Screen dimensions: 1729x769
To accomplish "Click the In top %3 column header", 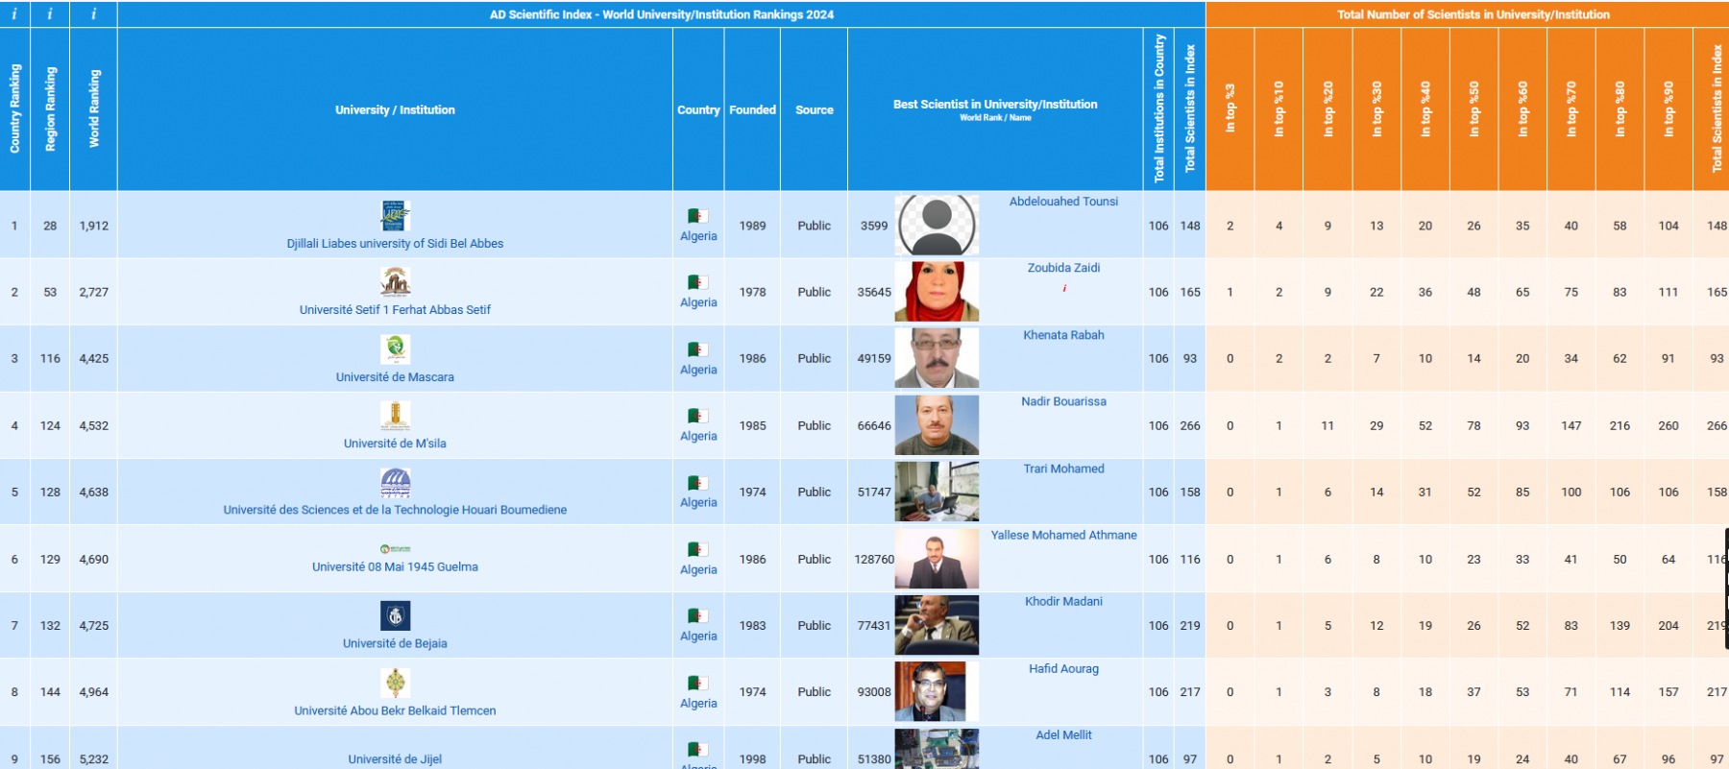I will point(1230,108).
